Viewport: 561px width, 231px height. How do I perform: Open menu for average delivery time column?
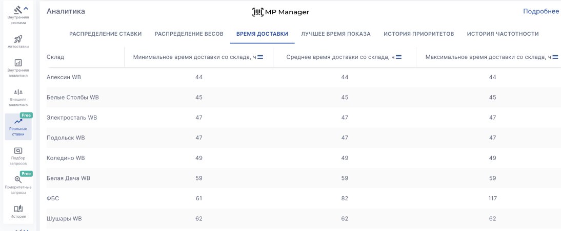(398, 57)
